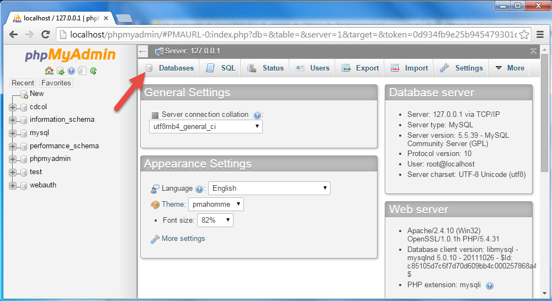
Task: Click the PHP extension mysqli help icon
Action: click(x=489, y=286)
